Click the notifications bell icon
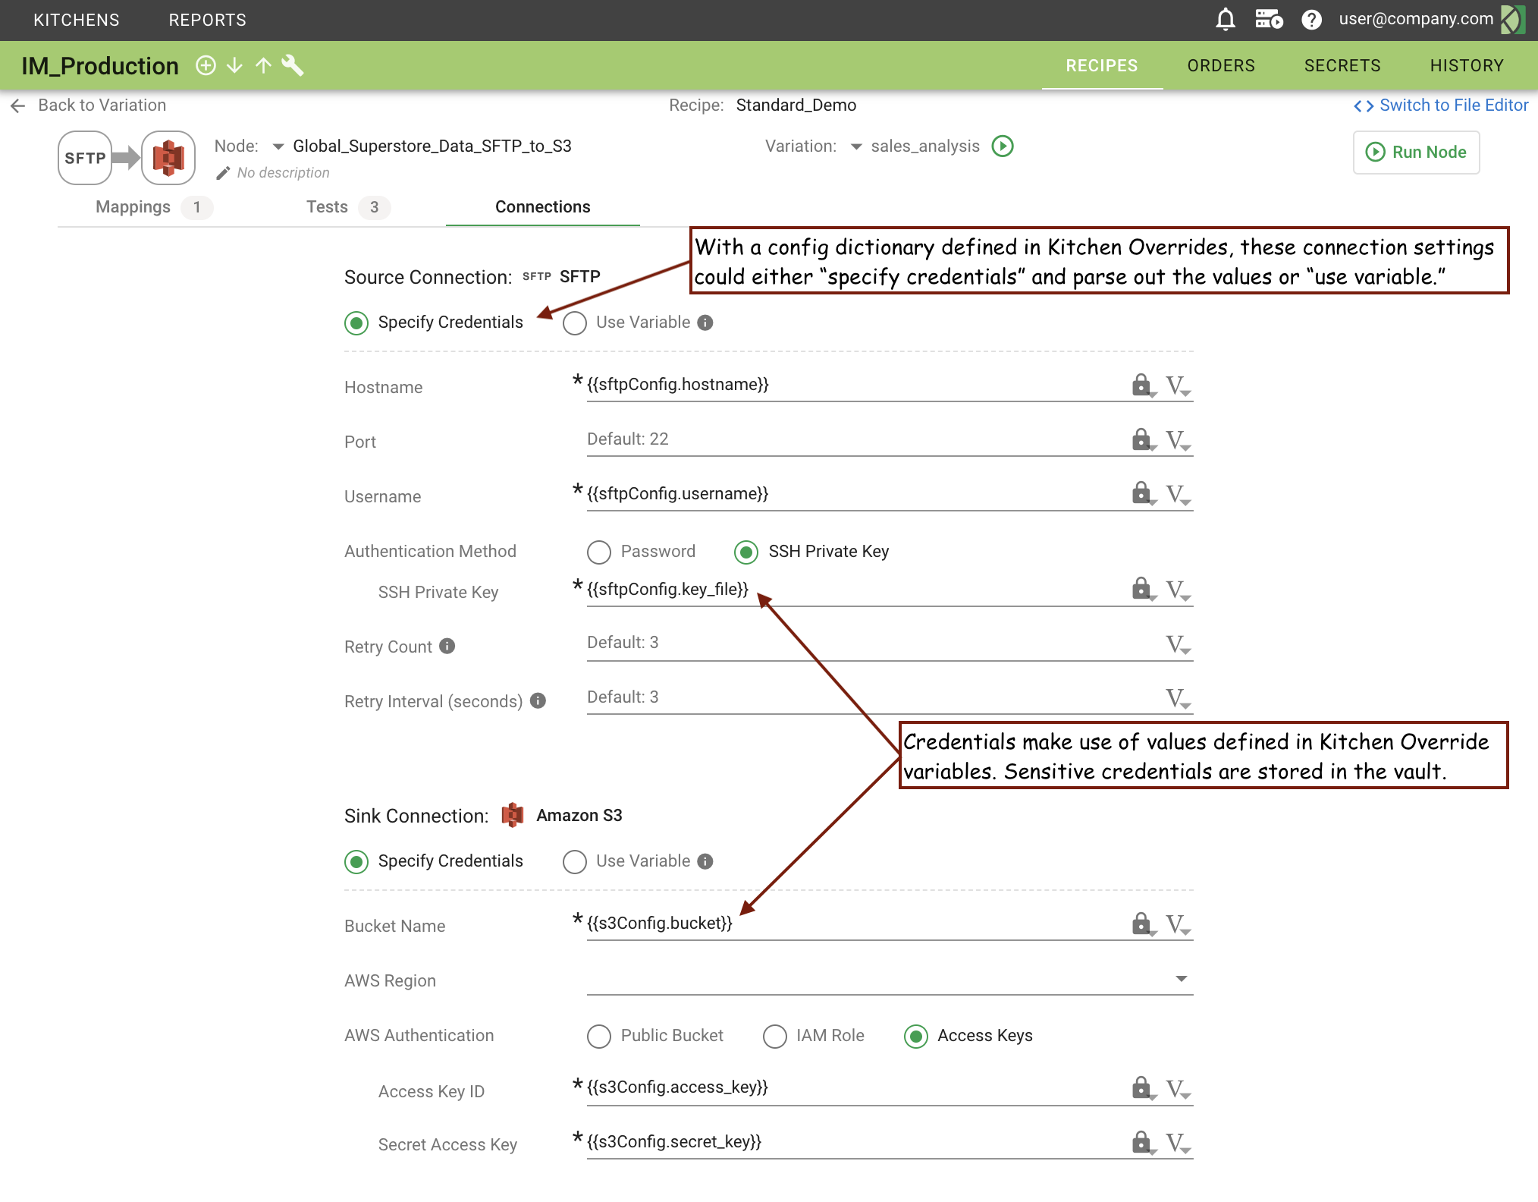The width and height of the screenshot is (1538, 1202). (x=1225, y=20)
